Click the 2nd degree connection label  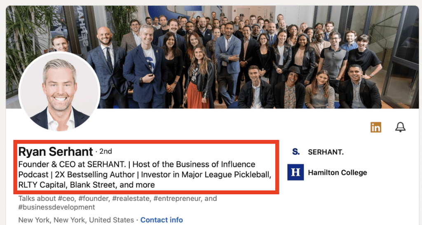click(105, 152)
